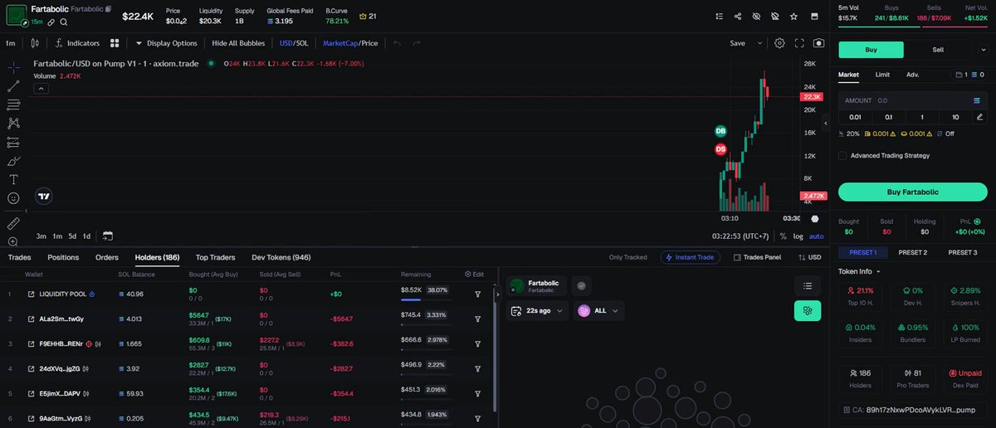
Task: Set amount to 0.1 quick button
Action: [889, 117]
